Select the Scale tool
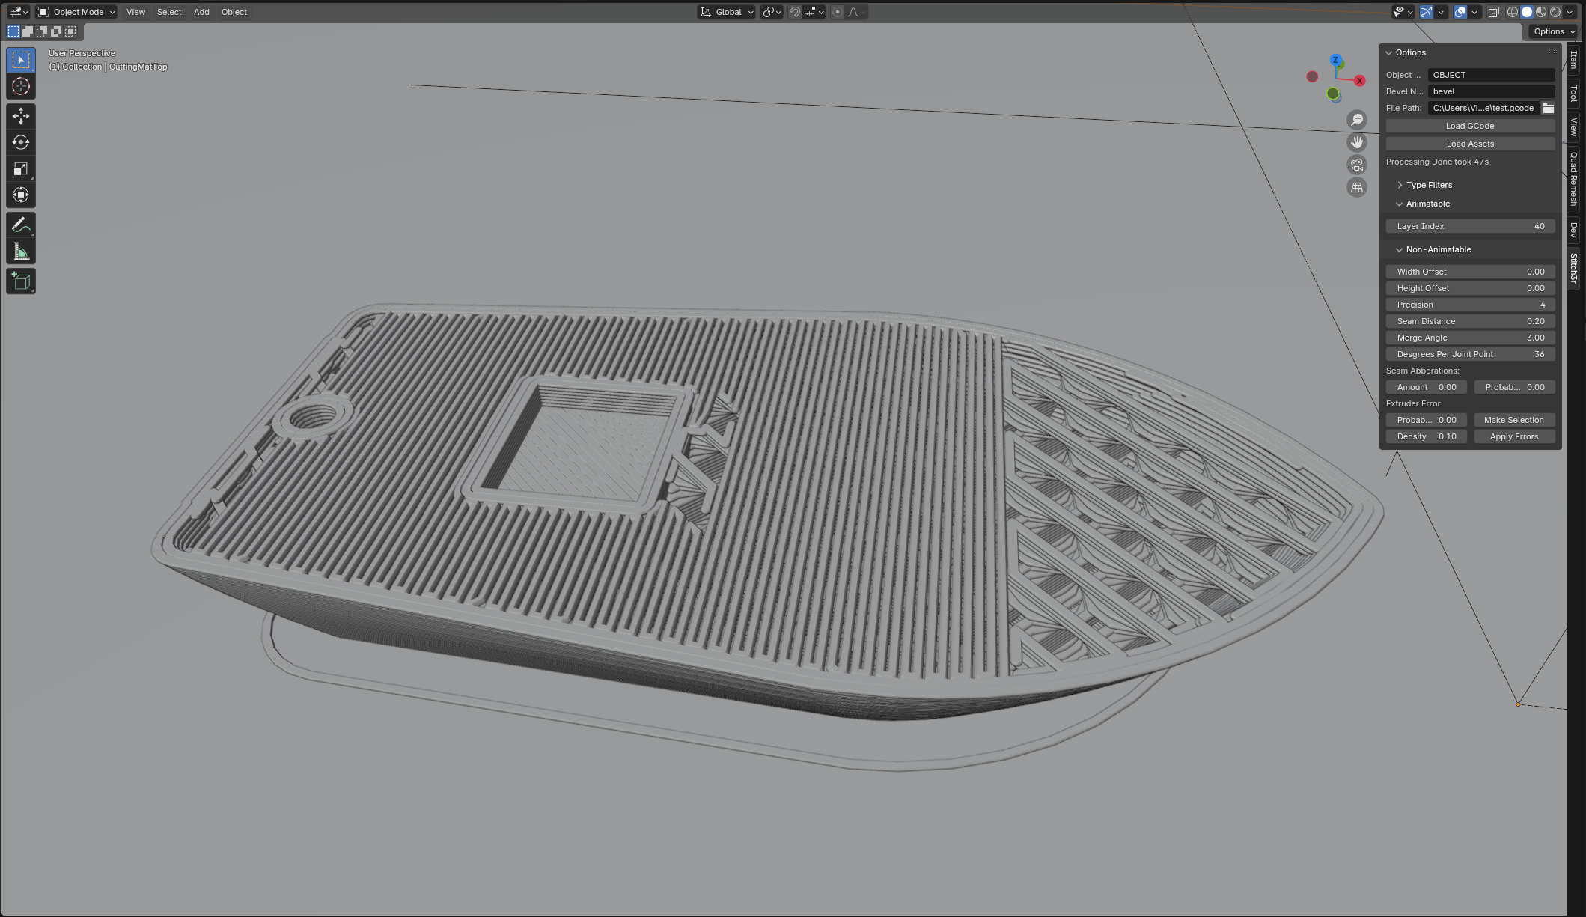This screenshot has width=1586, height=917. coord(20,168)
